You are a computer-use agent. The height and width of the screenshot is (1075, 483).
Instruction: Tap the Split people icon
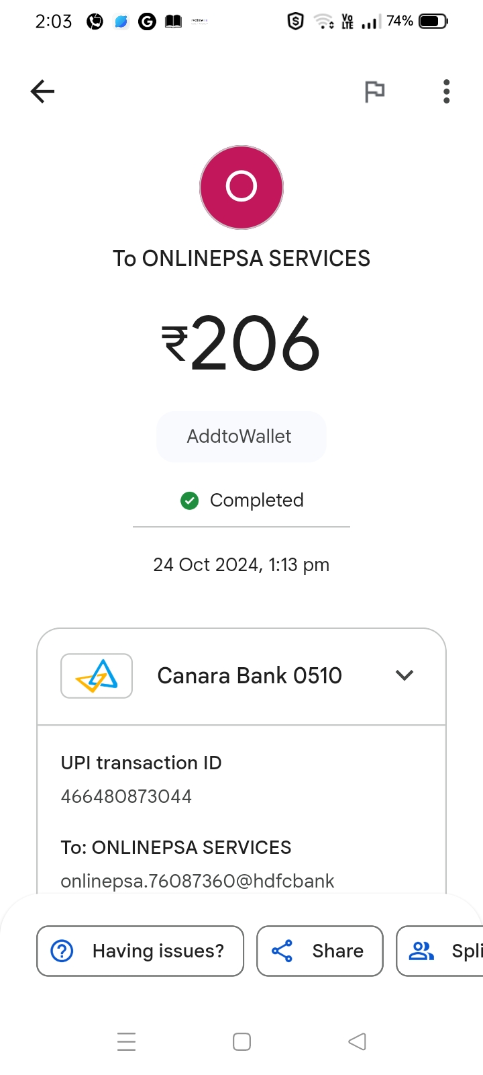(x=422, y=951)
